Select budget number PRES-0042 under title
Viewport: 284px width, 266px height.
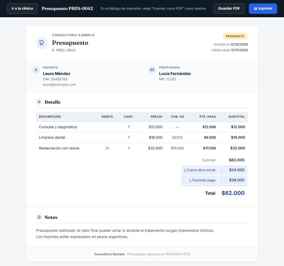click(x=64, y=50)
